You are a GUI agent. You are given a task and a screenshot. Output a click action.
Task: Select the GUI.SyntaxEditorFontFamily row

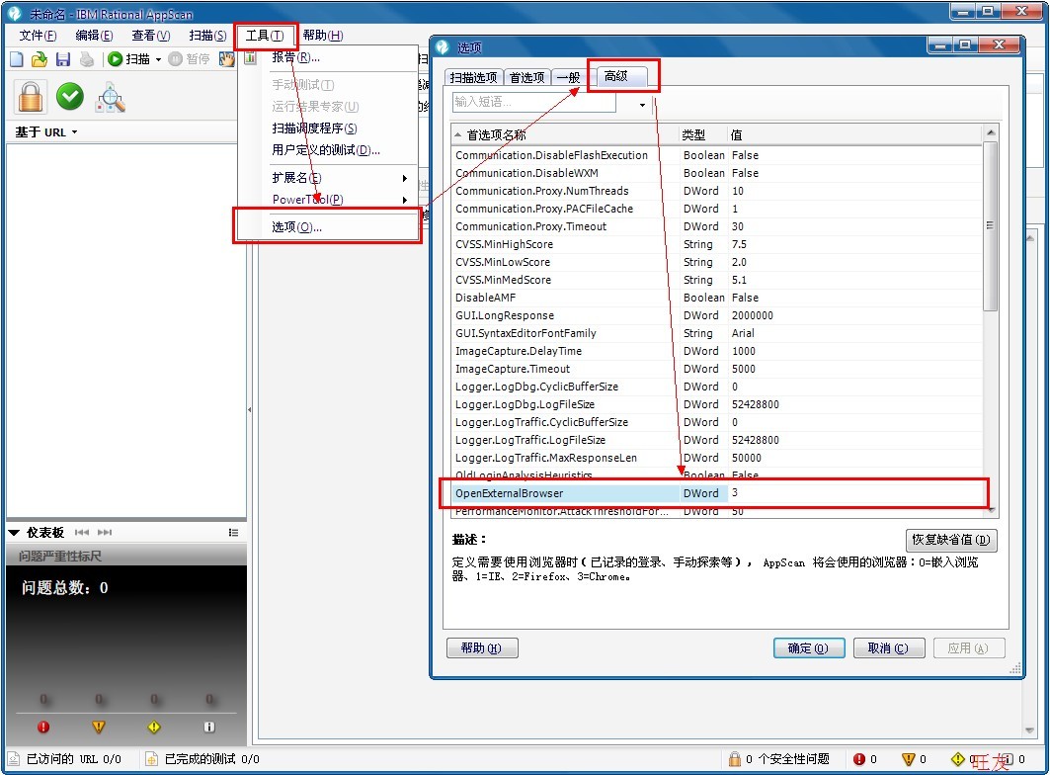point(716,333)
